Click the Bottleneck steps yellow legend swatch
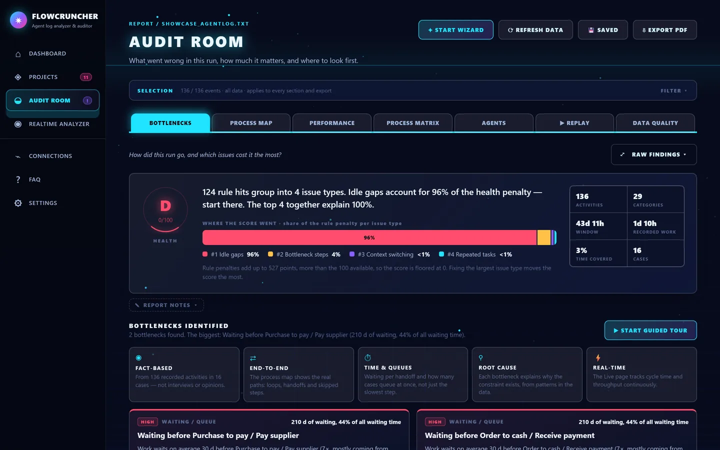 270,254
